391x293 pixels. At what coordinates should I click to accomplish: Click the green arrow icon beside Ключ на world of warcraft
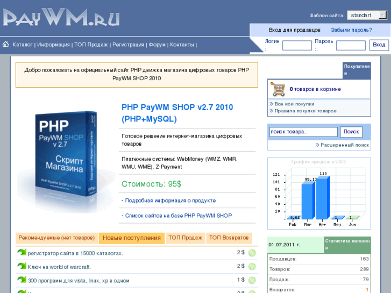pyautogui.click(x=22, y=266)
